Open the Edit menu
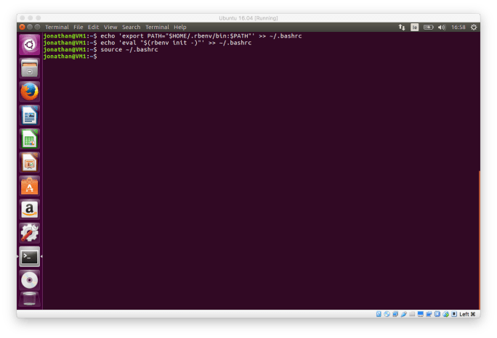Image resolution: width=497 pixels, height=338 pixels. (94, 27)
